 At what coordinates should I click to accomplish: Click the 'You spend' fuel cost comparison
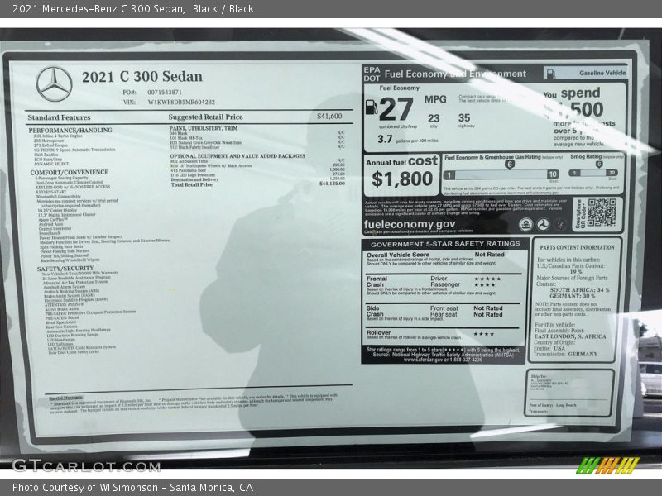(x=578, y=118)
